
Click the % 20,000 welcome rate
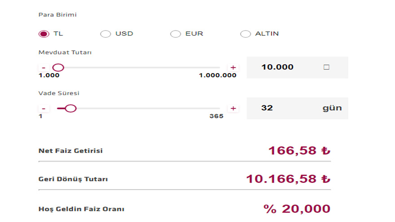(x=297, y=209)
